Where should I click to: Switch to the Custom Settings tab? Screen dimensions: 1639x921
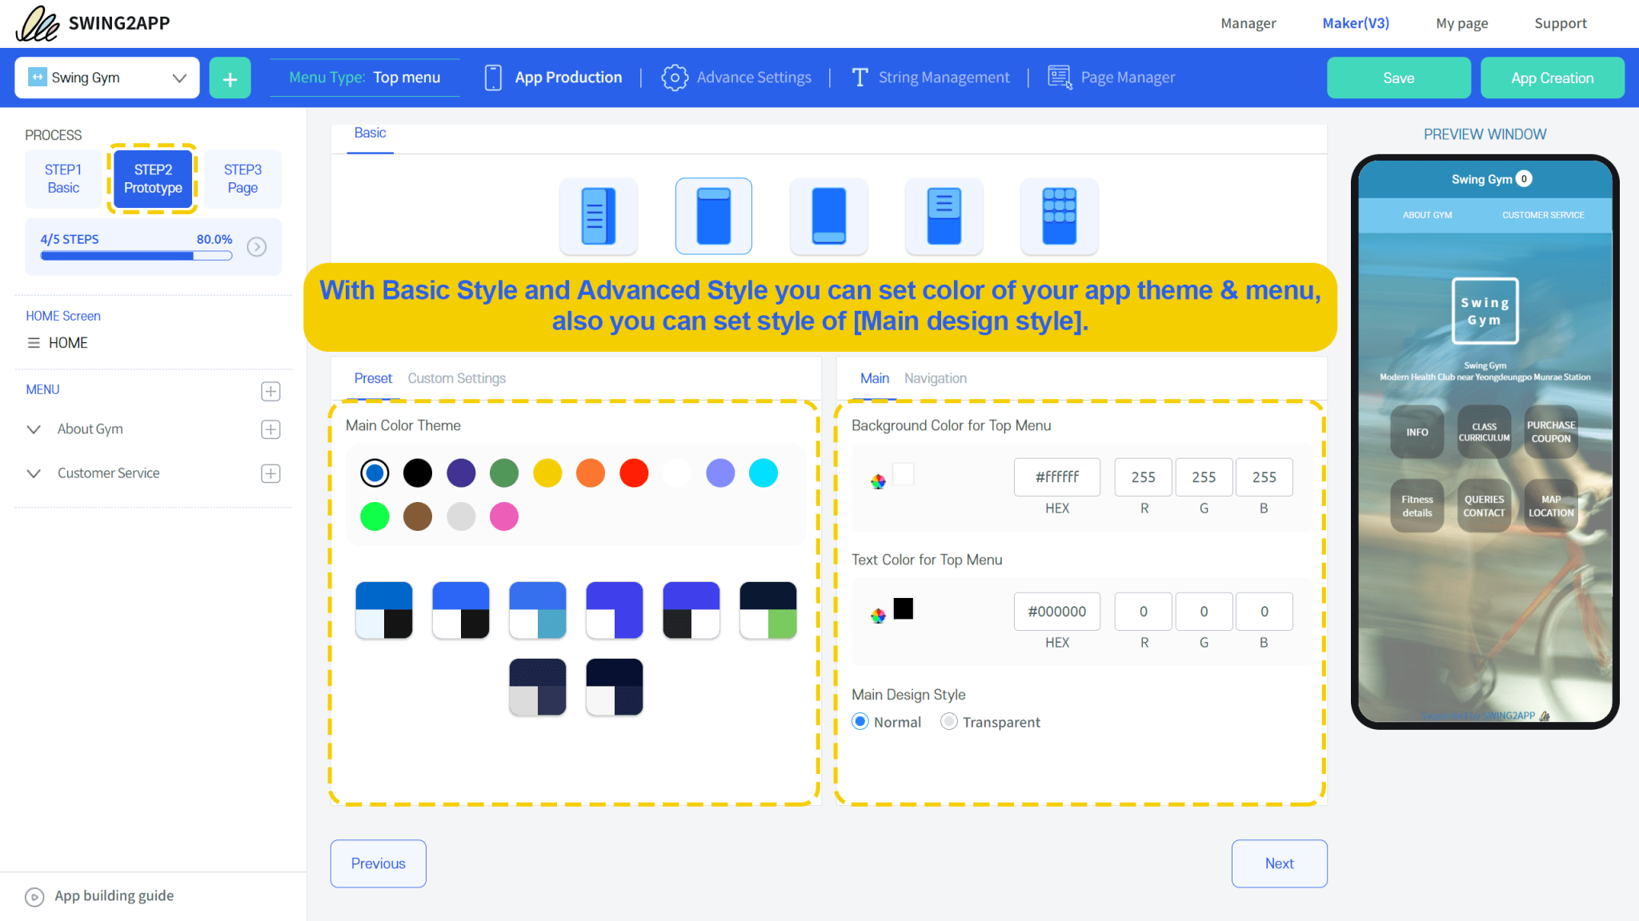[456, 378]
